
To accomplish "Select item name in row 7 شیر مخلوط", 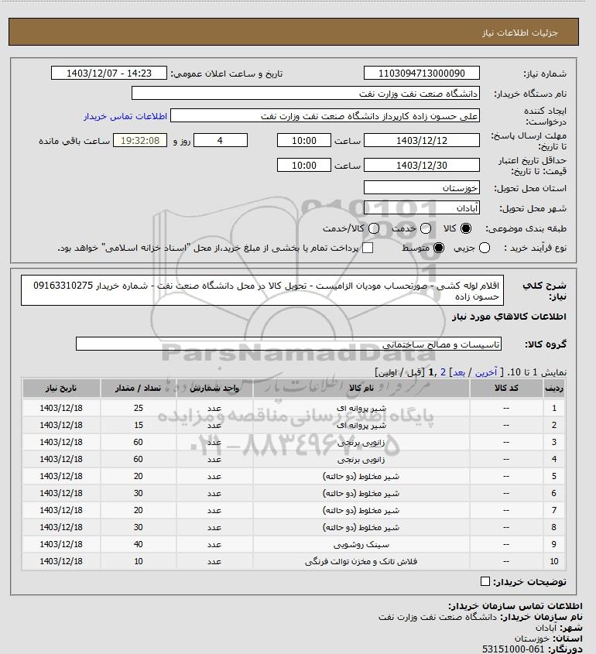I will [361, 511].
